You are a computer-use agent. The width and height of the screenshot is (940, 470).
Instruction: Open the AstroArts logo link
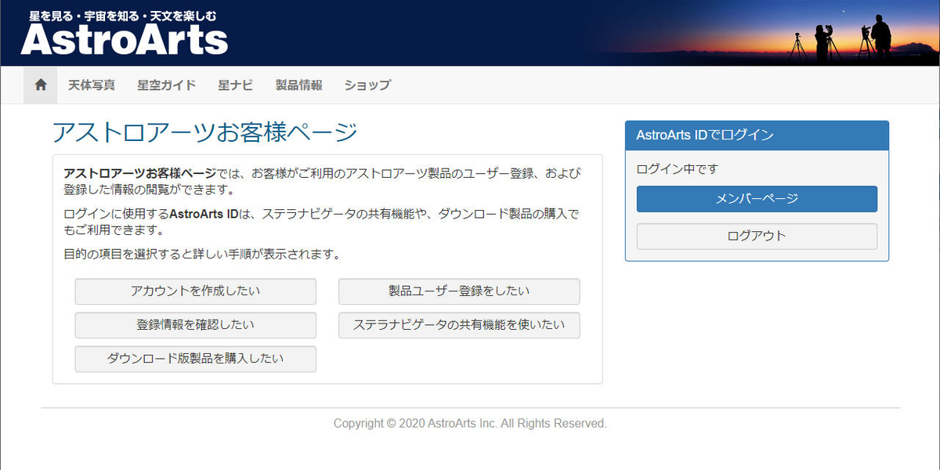125,40
